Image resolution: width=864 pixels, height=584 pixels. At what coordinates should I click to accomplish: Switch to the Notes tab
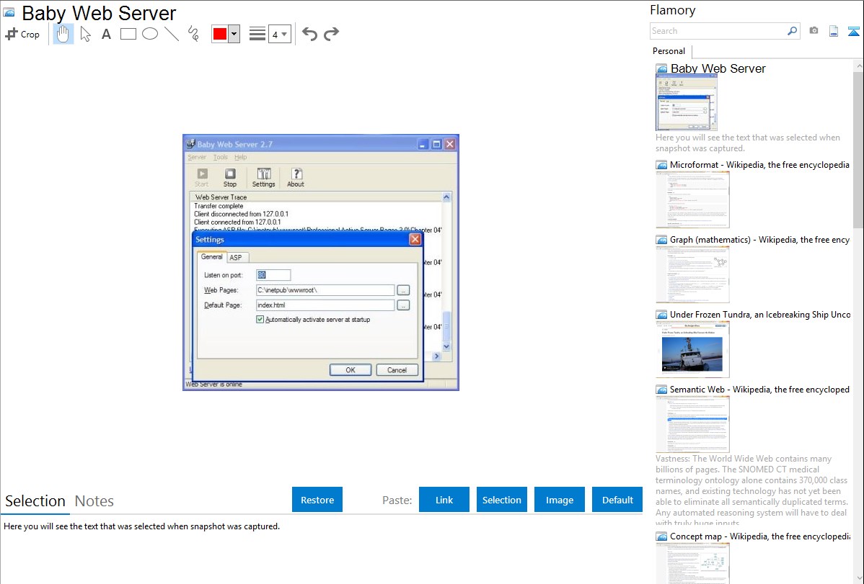[94, 501]
